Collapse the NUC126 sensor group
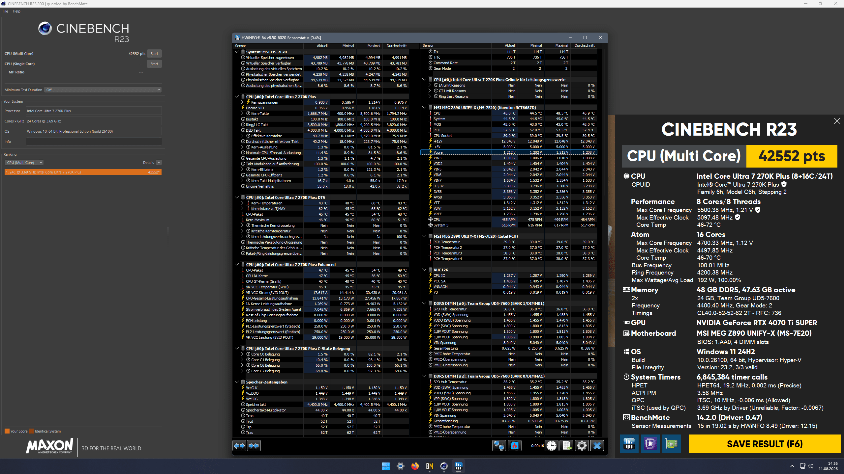The image size is (844, 474). [x=424, y=270]
